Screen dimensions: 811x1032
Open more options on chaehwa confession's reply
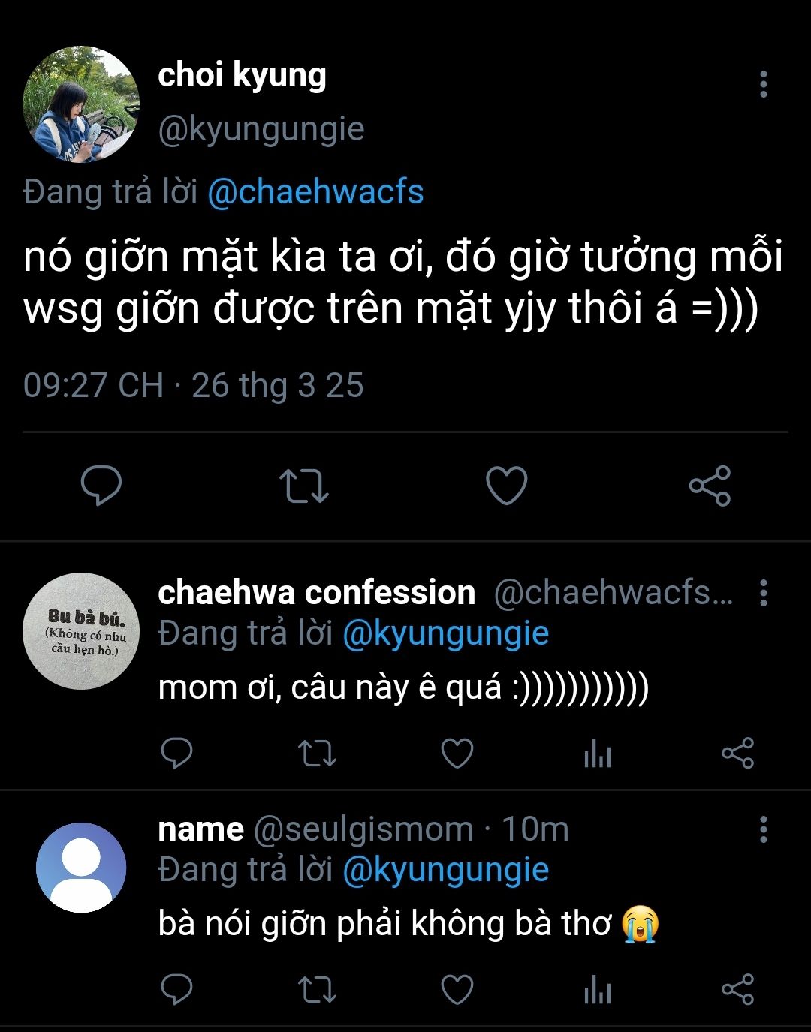coord(763,593)
